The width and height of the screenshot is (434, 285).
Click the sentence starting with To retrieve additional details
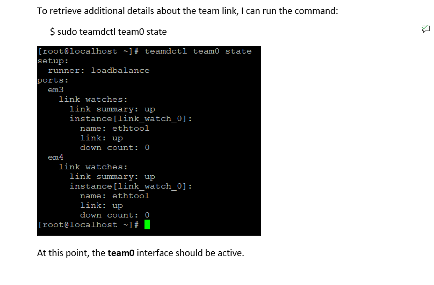point(187,11)
